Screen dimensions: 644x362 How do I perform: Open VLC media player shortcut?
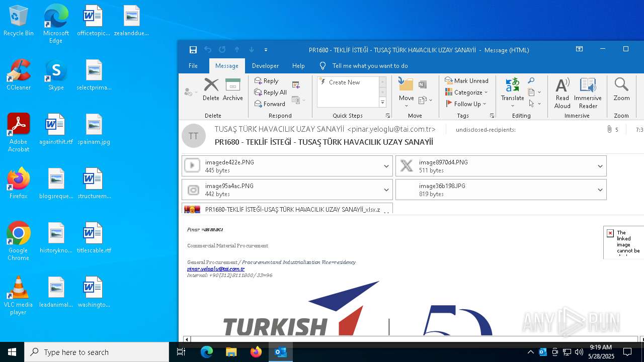pos(19,296)
